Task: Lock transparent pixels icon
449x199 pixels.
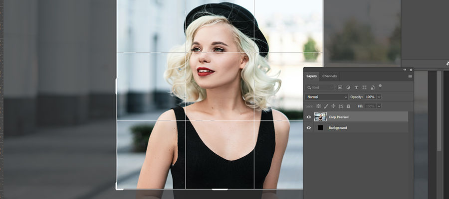Action: [x=318, y=106]
